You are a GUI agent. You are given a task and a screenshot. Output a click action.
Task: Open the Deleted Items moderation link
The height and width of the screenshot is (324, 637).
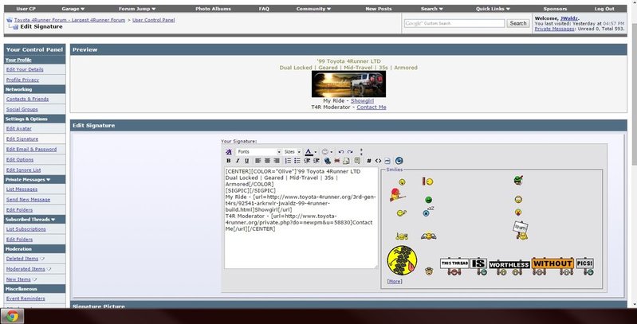(x=22, y=259)
